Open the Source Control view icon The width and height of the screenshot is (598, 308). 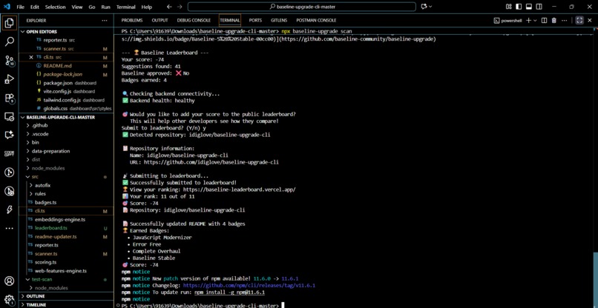pyautogui.click(x=9, y=60)
